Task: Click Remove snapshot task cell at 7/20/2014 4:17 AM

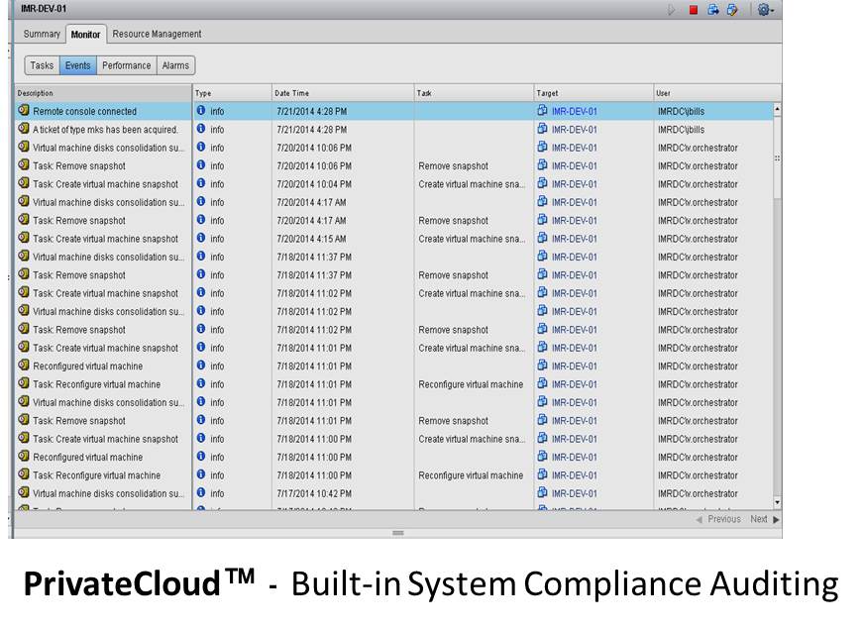Action: 453,221
